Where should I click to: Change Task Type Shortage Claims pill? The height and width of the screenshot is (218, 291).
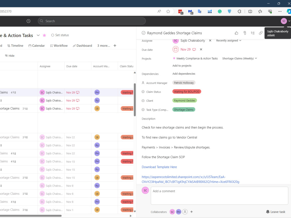[184, 110]
